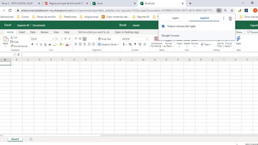Select top vertical alignment
The height and width of the screenshot is (145, 258).
(x=76, y=39)
